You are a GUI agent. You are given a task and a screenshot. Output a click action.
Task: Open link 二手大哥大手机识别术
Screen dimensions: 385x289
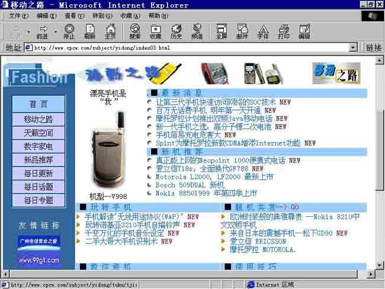(x=121, y=242)
